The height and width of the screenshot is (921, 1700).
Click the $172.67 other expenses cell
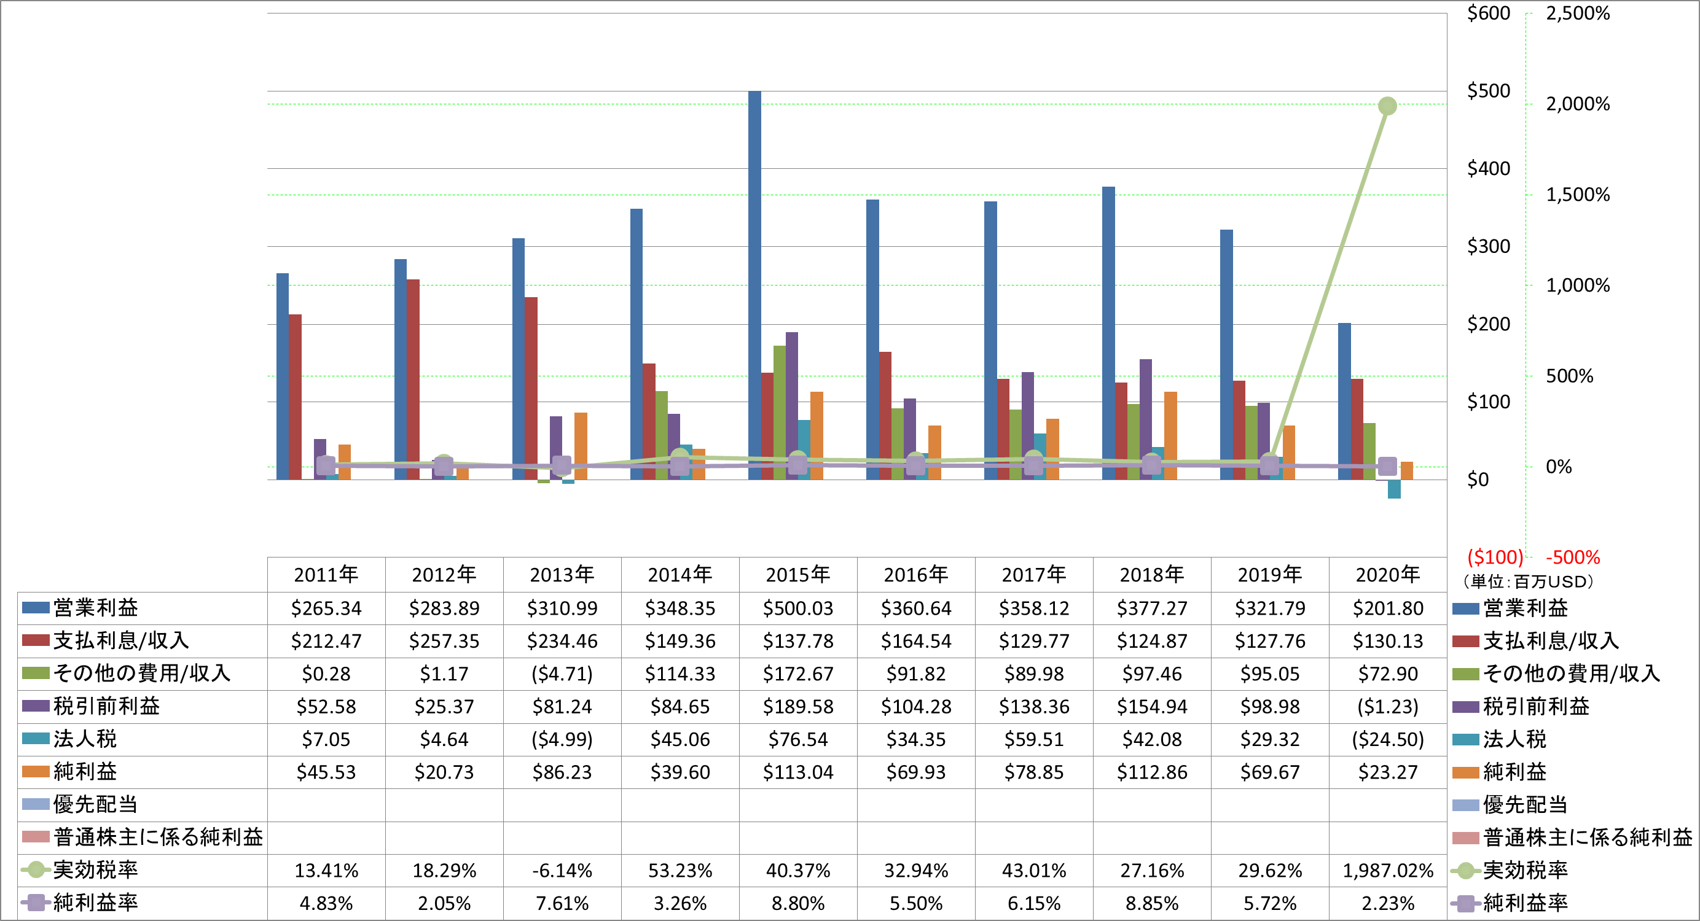pyautogui.click(x=798, y=674)
